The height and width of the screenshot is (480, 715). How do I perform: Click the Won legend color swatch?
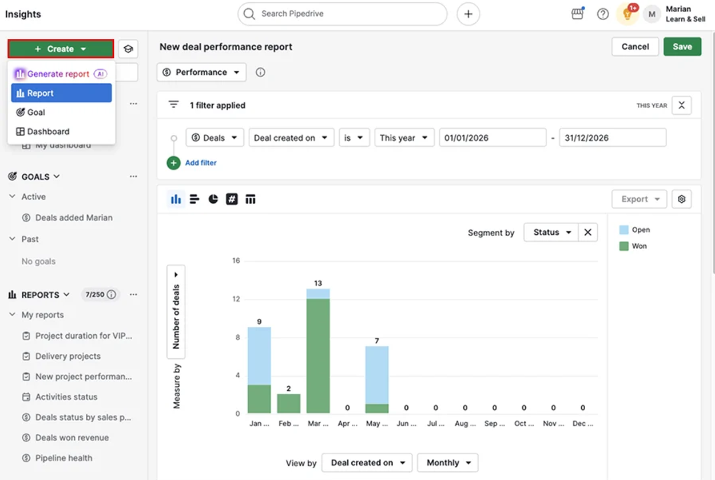[x=624, y=246]
